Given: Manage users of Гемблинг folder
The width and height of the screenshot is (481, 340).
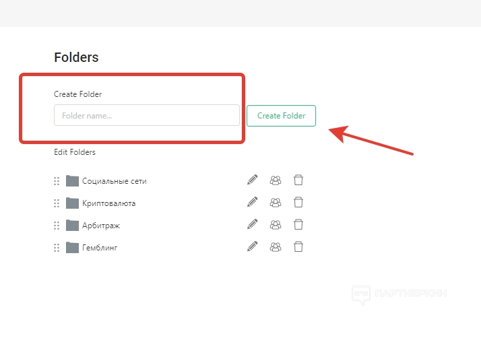Looking at the screenshot, I should tap(276, 246).
